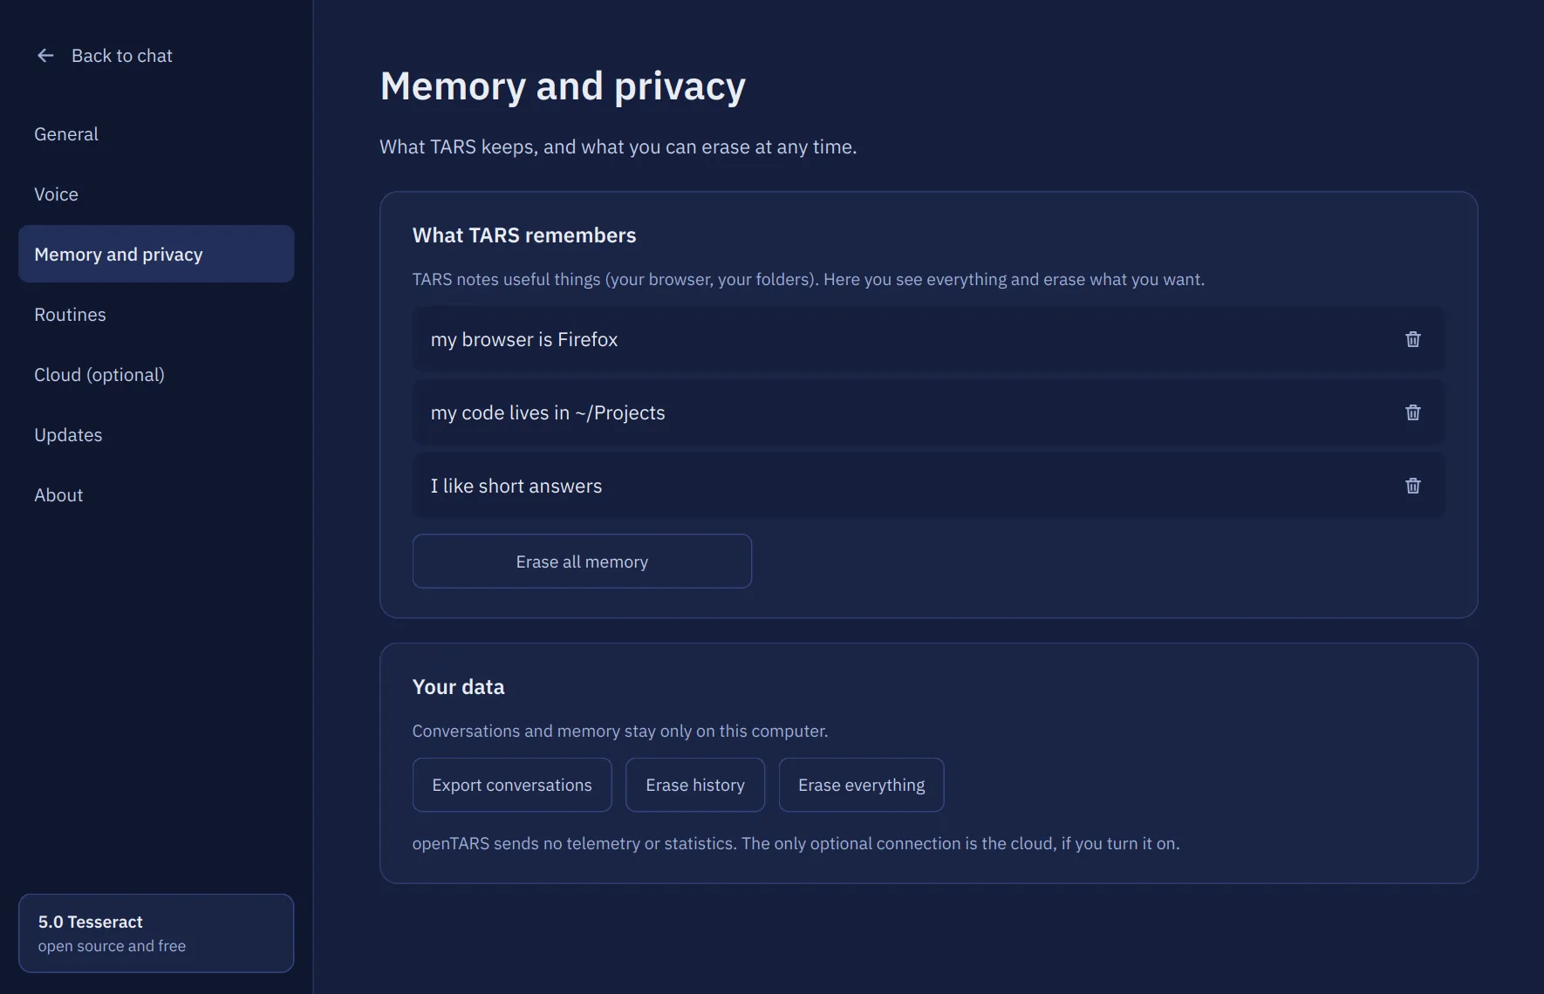The height and width of the screenshot is (994, 1544).
Task: Select Memory and privacy in sidebar
Action: pos(156,254)
